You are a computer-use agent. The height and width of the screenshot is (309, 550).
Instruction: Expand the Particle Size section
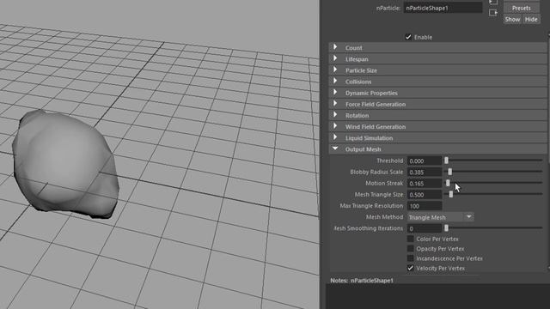[437, 70]
